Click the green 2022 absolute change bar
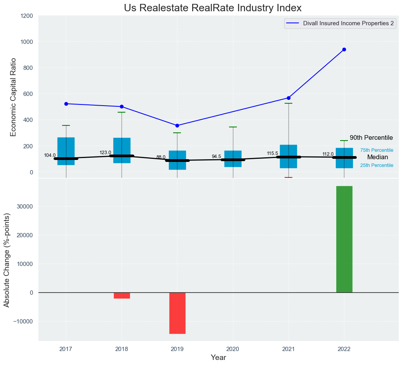Screen dimensions: 403x365 click(344, 239)
